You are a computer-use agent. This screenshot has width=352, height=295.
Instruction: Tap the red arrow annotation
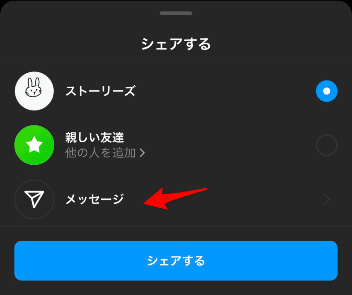(175, 199)
